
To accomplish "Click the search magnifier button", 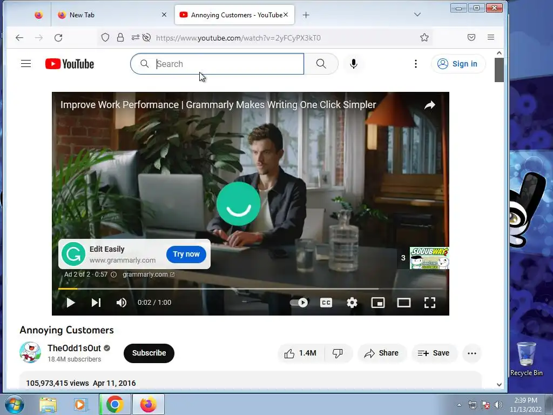I will (321, 64).
